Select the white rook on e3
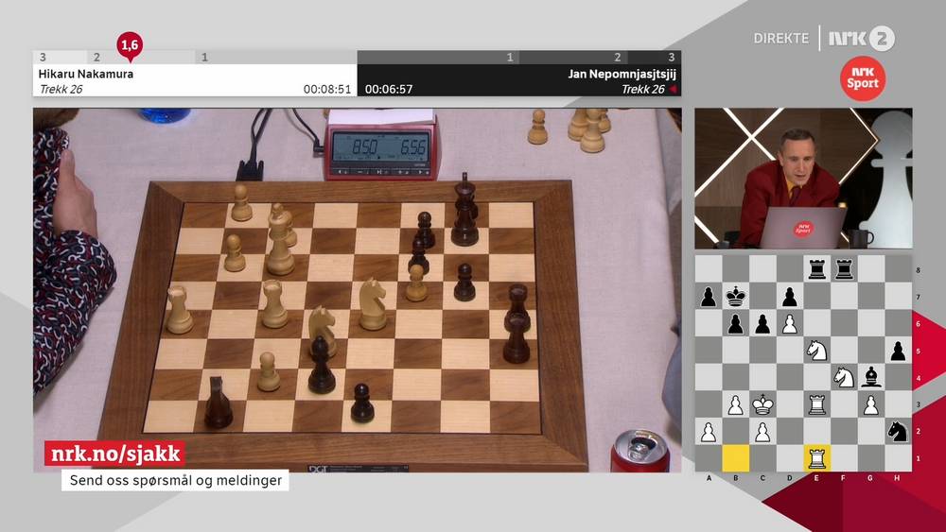946x532 pixels. pyautogui.click(x=816, y=404)
